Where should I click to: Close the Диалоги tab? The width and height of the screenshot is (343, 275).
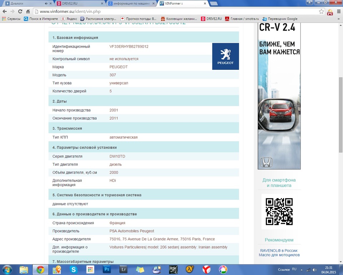pyautogui.click(x=51, y=4)
